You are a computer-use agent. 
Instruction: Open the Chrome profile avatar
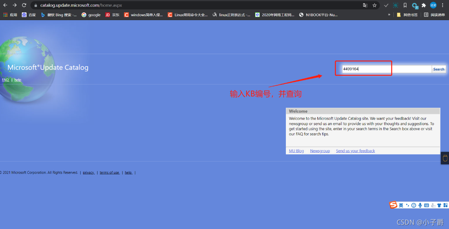433,5
